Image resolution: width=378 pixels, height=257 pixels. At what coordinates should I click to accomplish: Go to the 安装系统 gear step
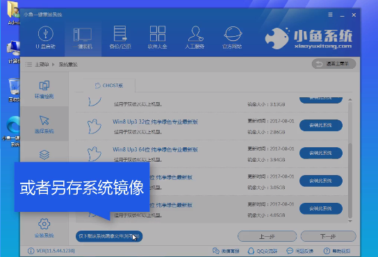44,228
